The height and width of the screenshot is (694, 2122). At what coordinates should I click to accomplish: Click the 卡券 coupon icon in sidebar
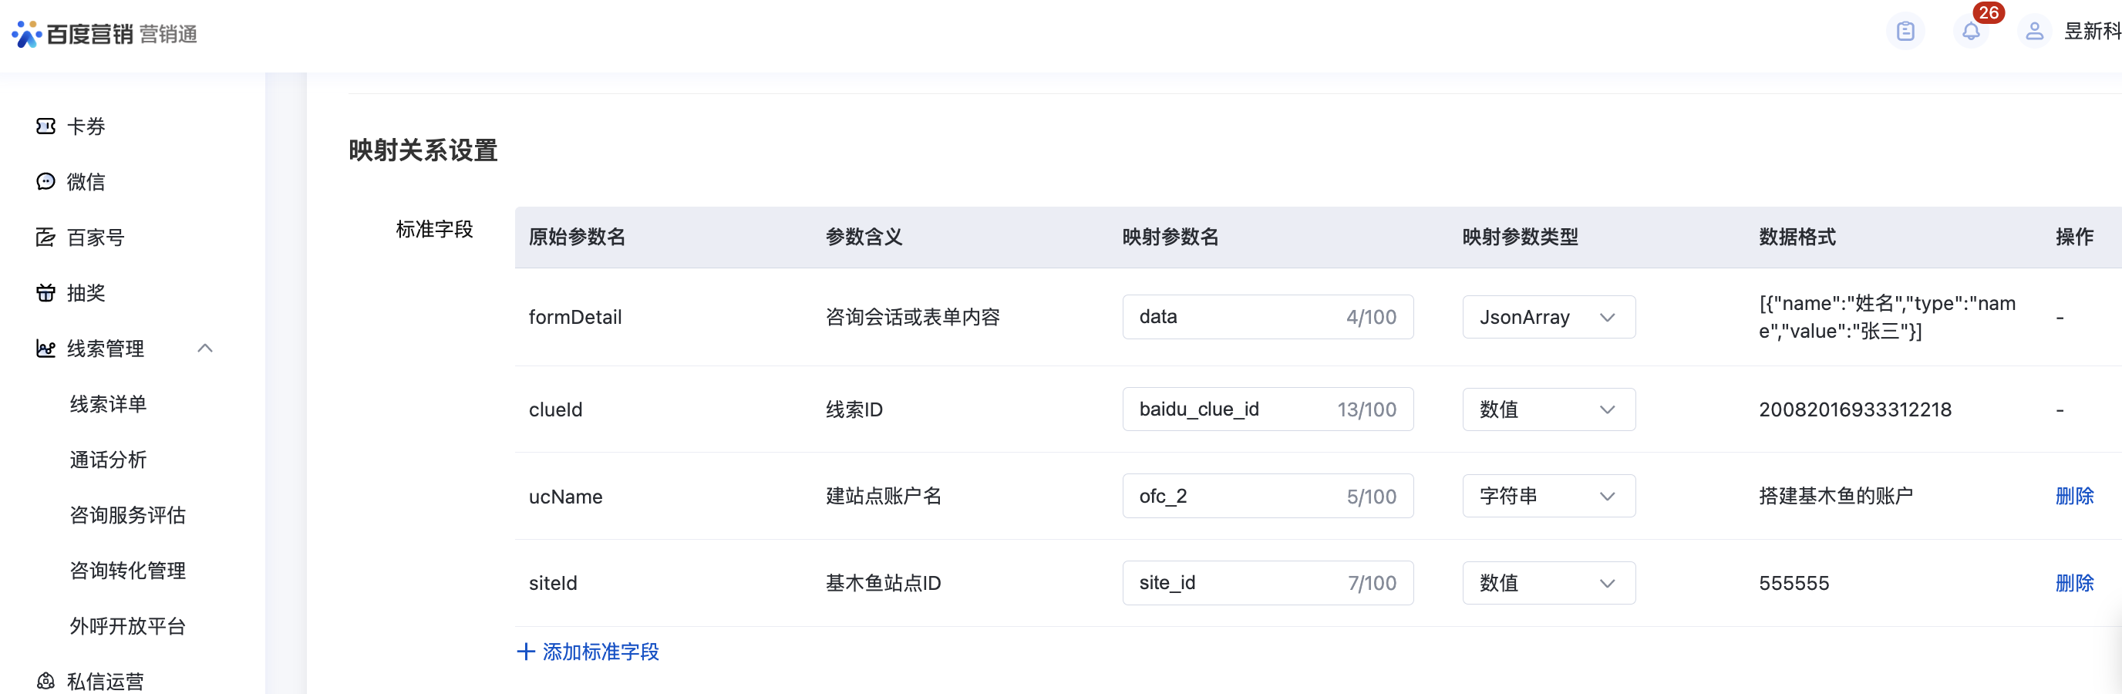coord(46,126)
